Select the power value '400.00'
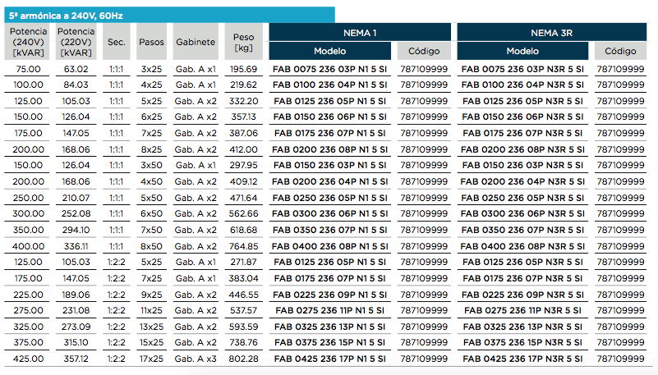658x375 pixels. click(x=28, y=246)
